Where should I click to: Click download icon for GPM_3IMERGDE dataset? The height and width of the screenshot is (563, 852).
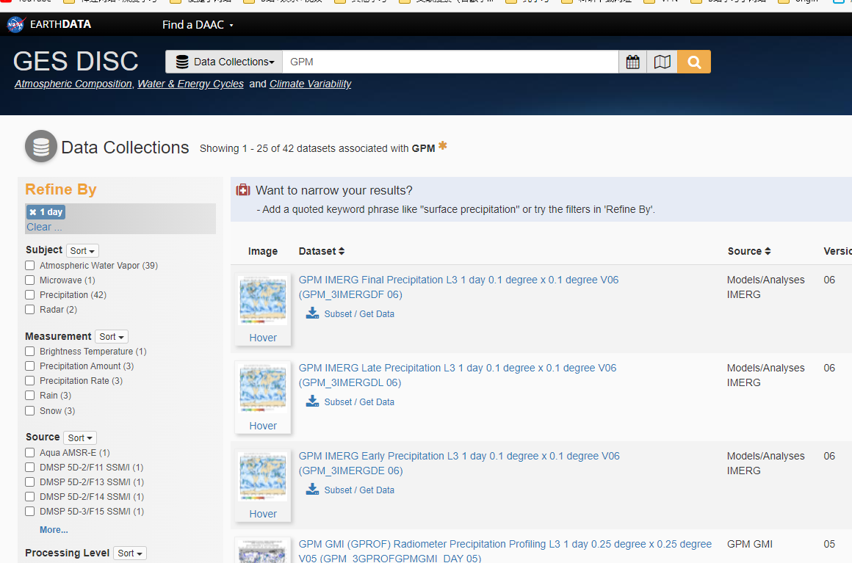tap(312, 489)
